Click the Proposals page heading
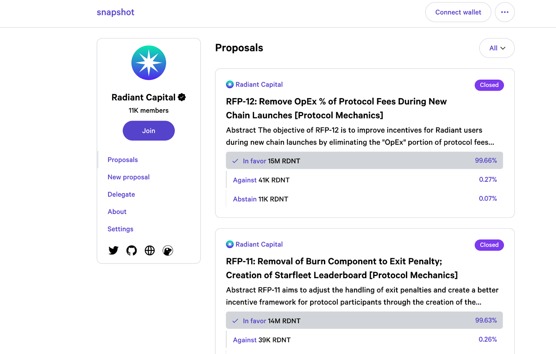 pyautogui.click(x=239, y=48)
